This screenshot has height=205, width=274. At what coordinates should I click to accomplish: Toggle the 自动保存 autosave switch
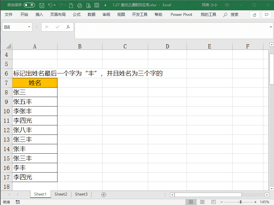tap(29, 5)
